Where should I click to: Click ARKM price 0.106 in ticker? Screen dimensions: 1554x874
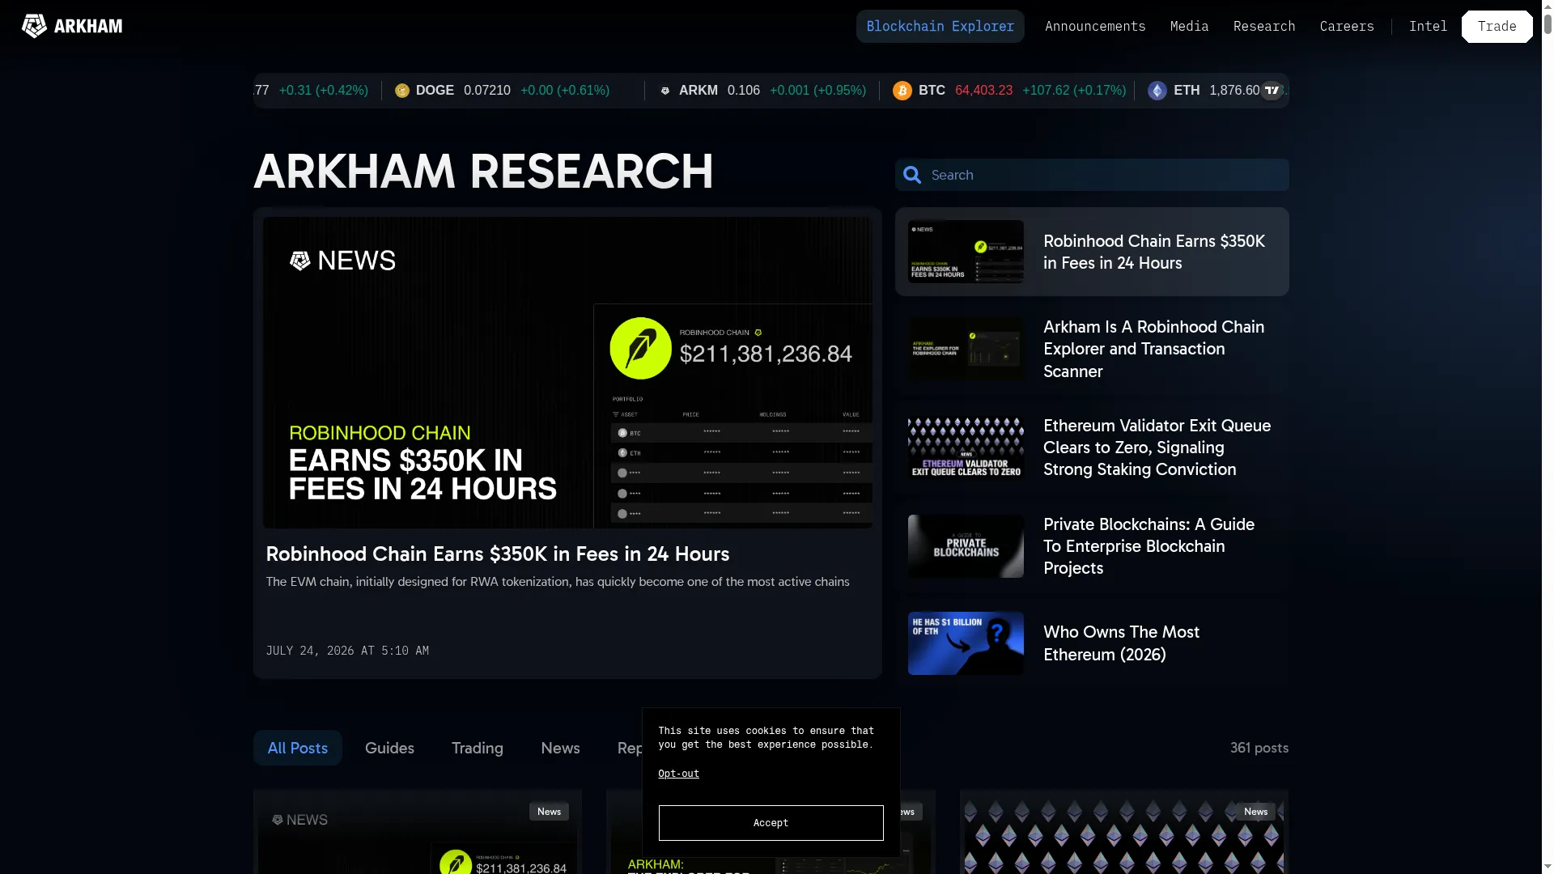click(744, 91)
